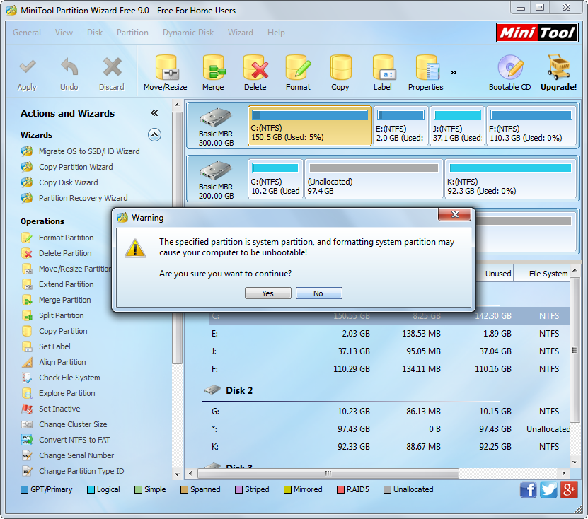Launch the Copy Partition Wizard
The width and height of the screenshot is (588, 519).
point(76,167)
